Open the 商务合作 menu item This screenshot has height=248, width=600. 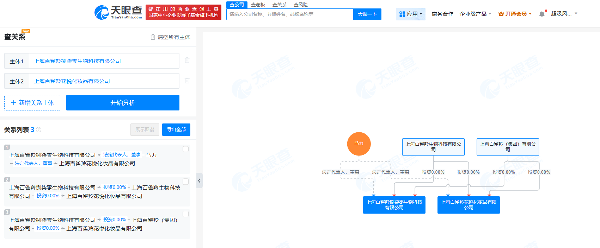point(442,14)
